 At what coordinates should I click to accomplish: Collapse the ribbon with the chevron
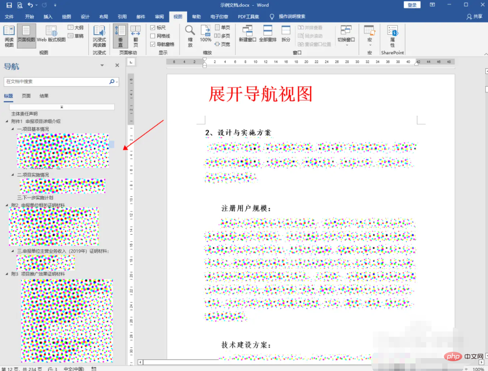pos(485,54)
